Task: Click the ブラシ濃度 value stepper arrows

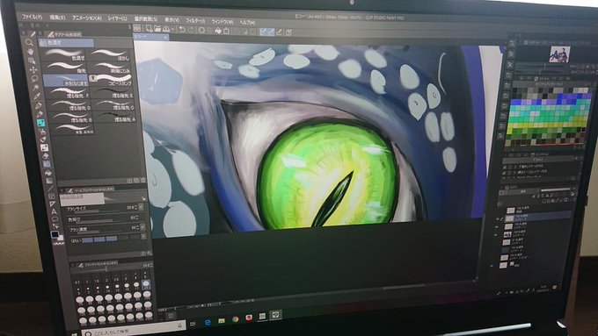Action: [137, 227]
